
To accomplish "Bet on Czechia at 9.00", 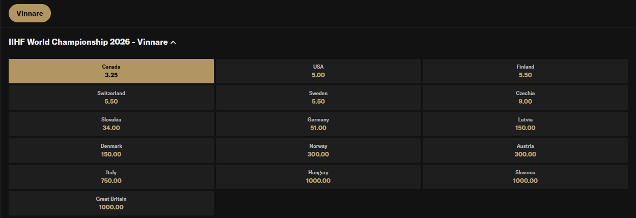I will pos(525,98).
